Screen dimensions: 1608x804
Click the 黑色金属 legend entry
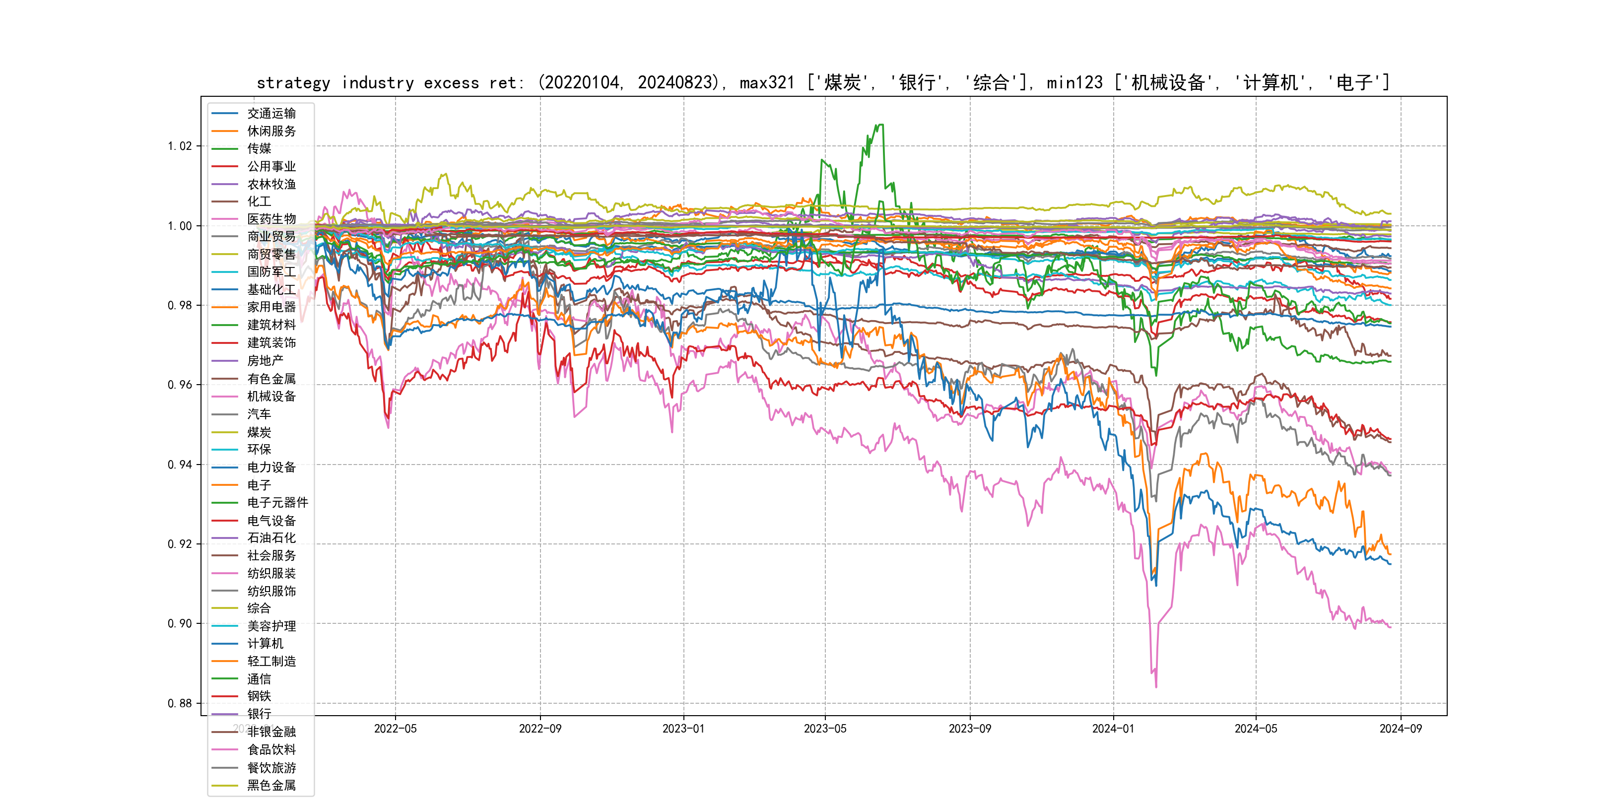[271, 785]
